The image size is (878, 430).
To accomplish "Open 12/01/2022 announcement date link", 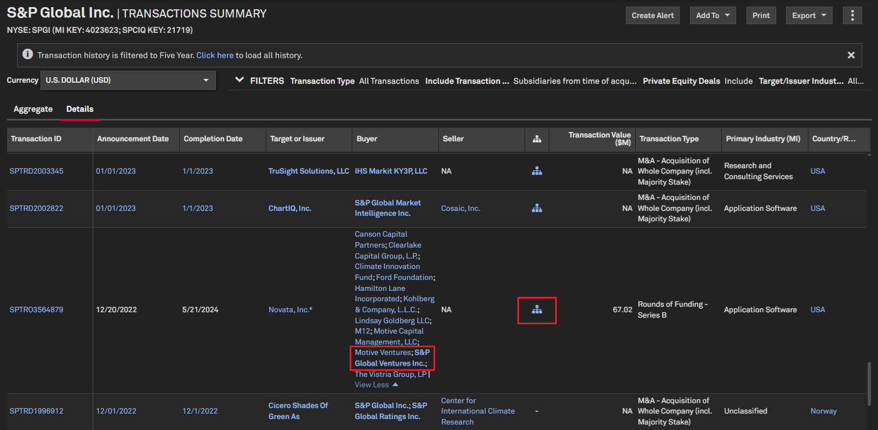I will coord(116,411).
